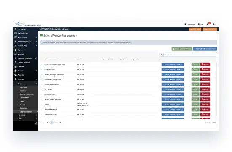Open Calendar via its sidebar icon

point(16,66)
